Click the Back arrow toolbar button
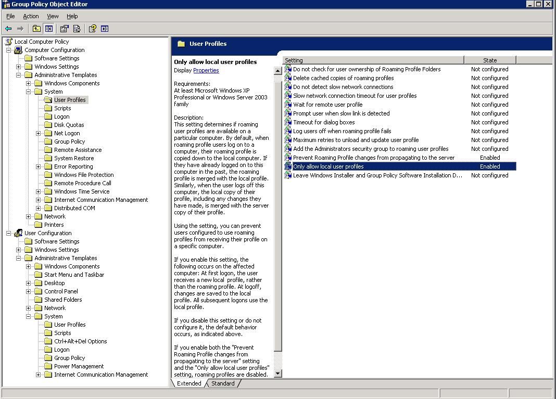The image size is (556, 399). [x=8, y=29]
